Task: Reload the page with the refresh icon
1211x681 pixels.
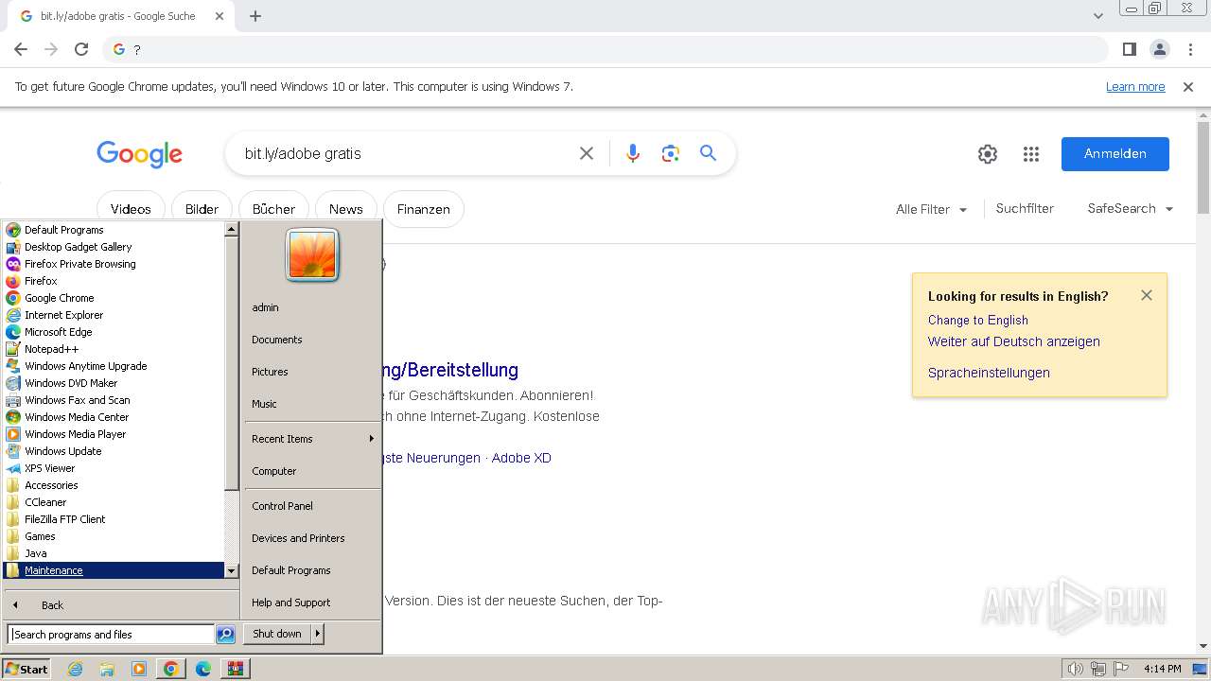Action: point(81,49)
